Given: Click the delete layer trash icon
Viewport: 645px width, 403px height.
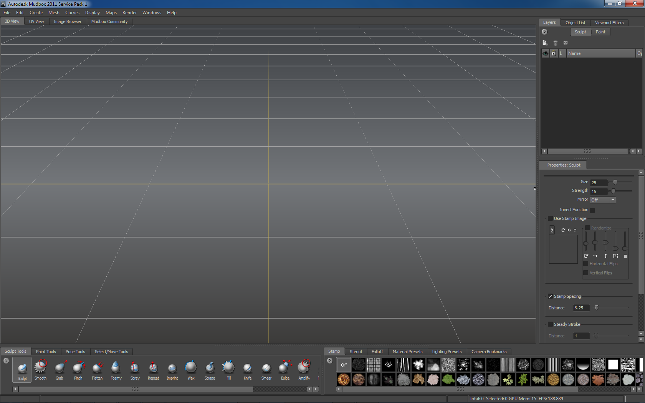Looking at the screenshot, I should [555, 43].
